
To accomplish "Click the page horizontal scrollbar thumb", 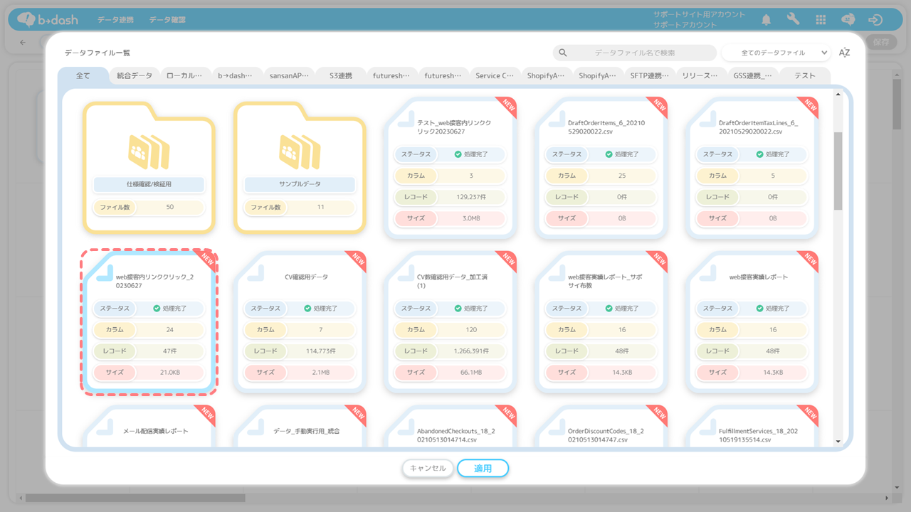I will pyautogui.click(x=135, y=498).
